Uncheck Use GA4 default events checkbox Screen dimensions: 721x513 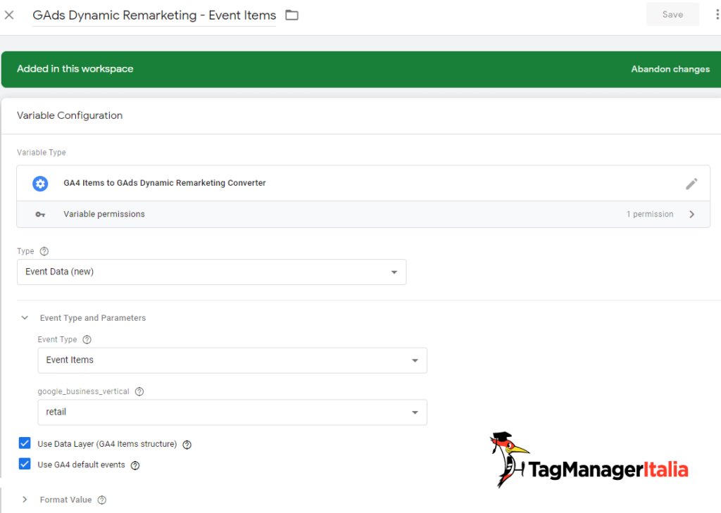(25, 464)
